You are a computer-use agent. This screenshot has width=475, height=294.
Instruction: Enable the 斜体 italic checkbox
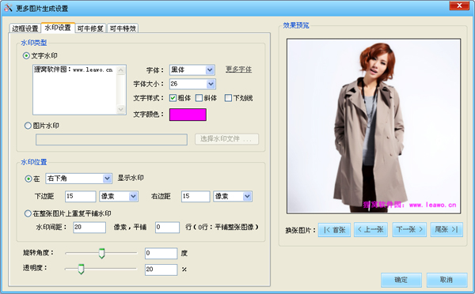199,98
